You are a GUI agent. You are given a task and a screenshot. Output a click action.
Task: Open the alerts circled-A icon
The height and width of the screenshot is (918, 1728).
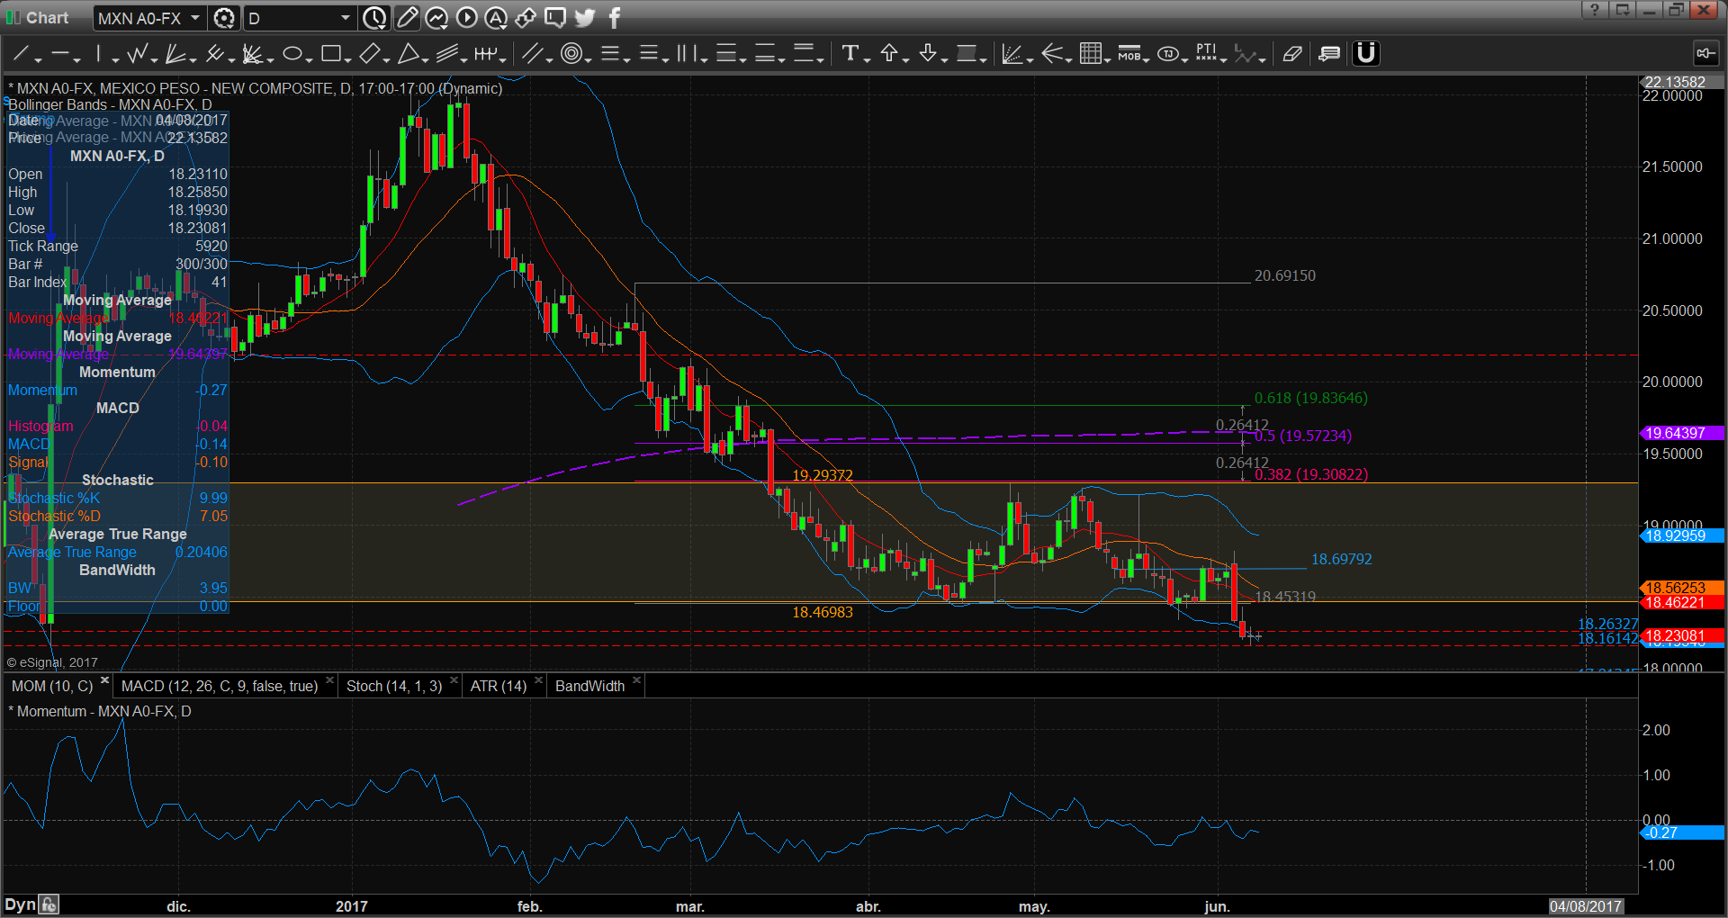coord(496,18)
